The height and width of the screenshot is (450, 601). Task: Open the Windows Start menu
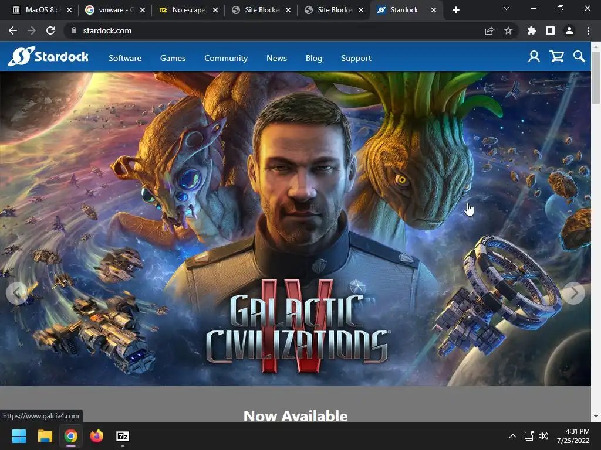[19, 436]
